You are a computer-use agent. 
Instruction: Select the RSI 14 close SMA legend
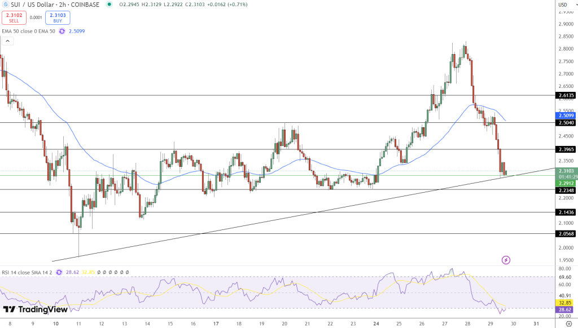[x=27, y=272]
